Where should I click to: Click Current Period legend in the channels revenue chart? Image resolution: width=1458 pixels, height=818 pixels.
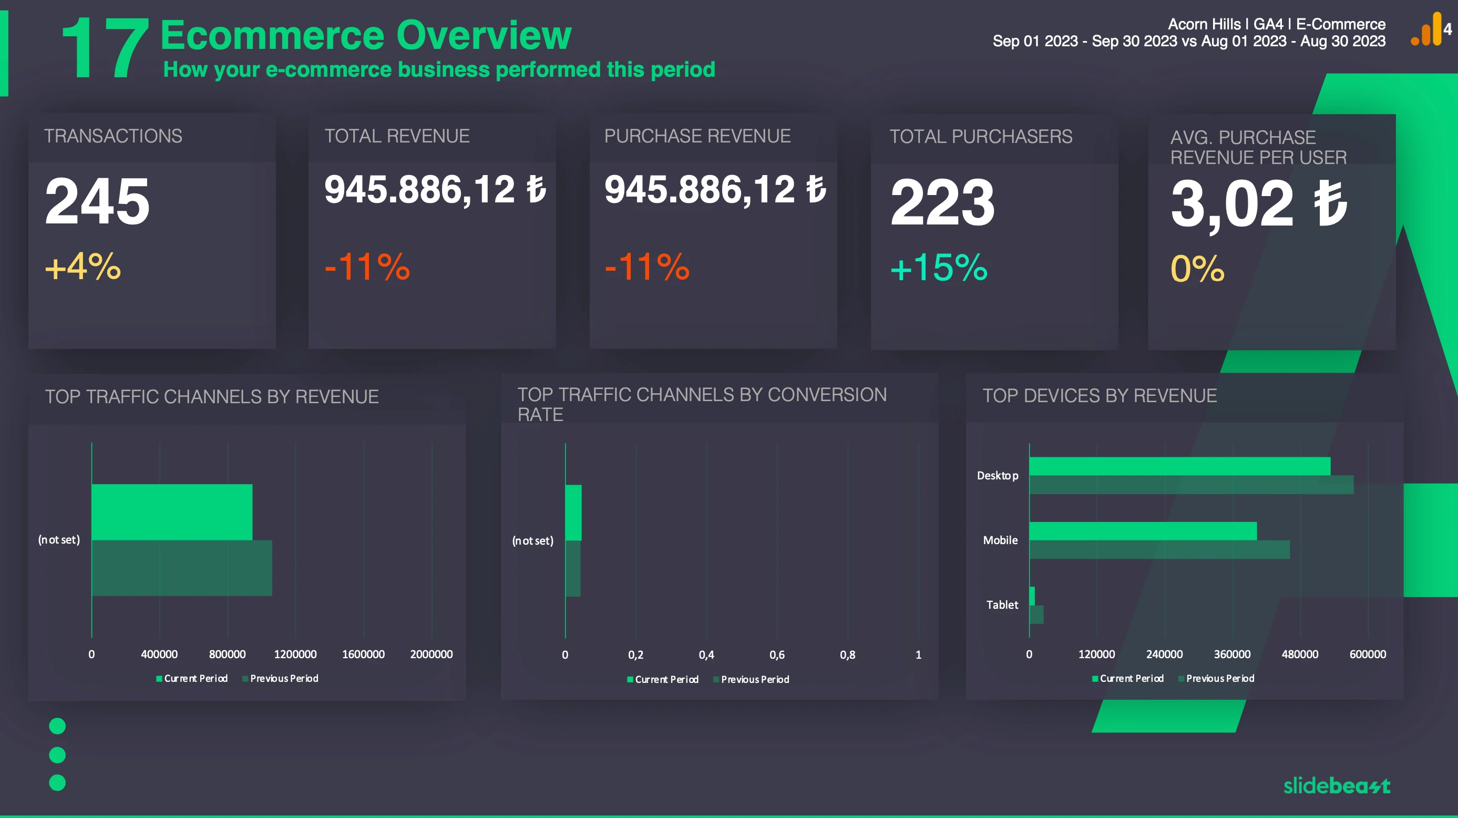click(192, 678)
